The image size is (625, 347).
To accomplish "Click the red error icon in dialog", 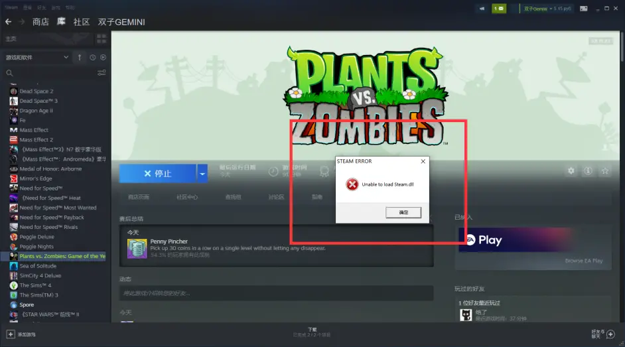I will (x=352, y=184).
